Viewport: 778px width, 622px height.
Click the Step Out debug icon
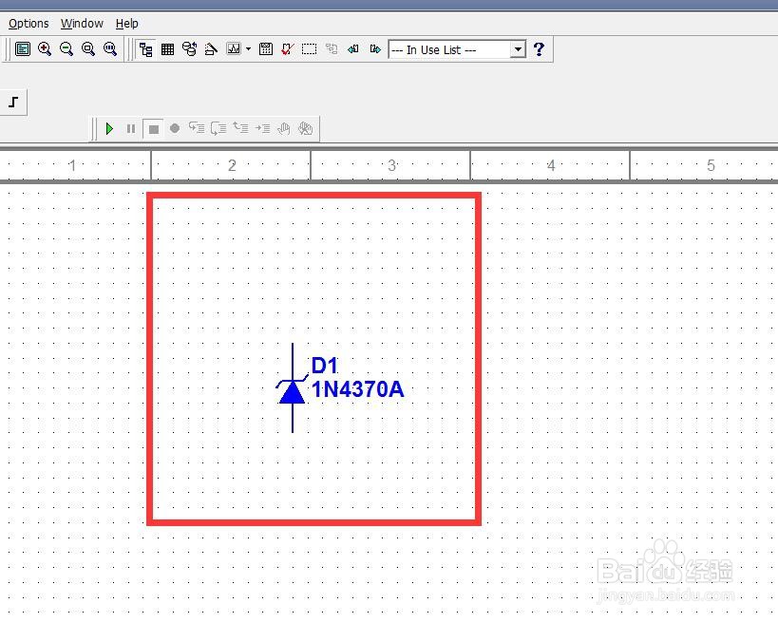(240, 128)
